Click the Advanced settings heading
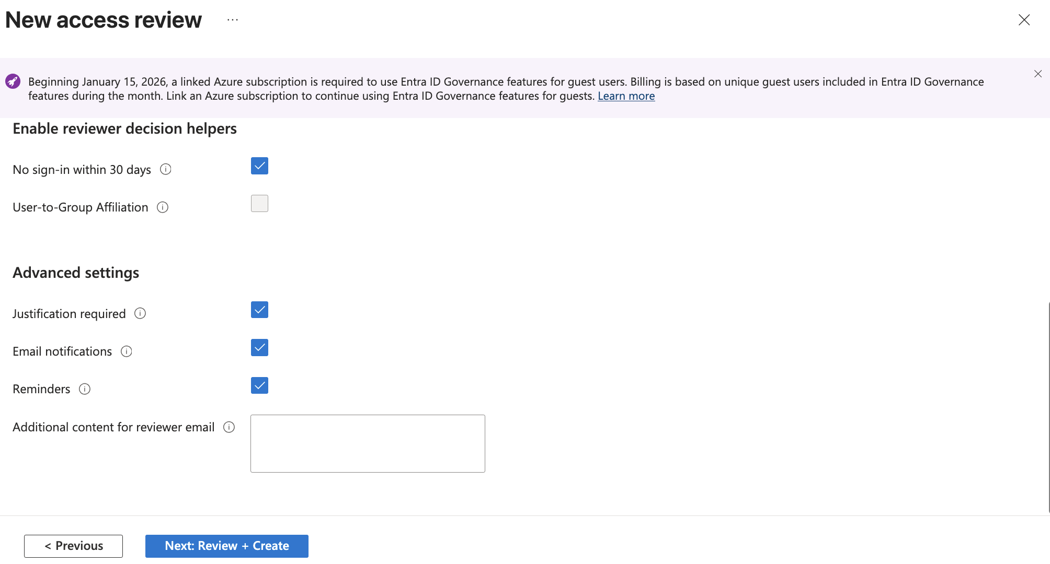The image size is (1050, 564). [76, 273]
